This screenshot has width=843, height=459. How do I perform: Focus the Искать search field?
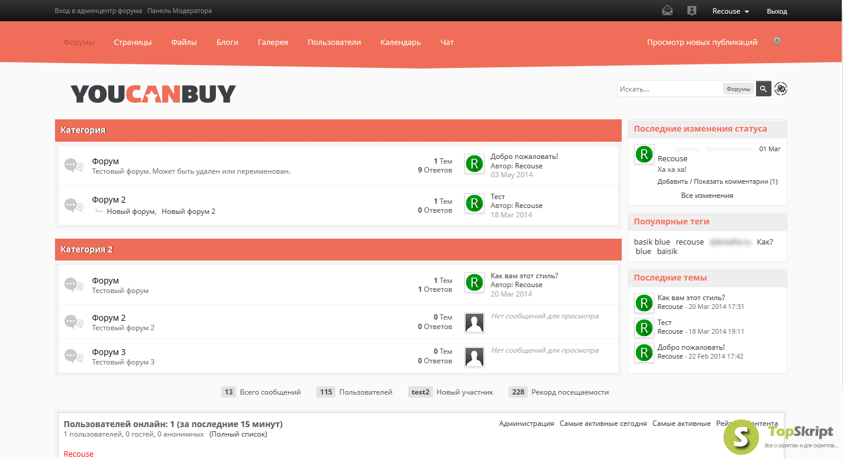point(670,89)
